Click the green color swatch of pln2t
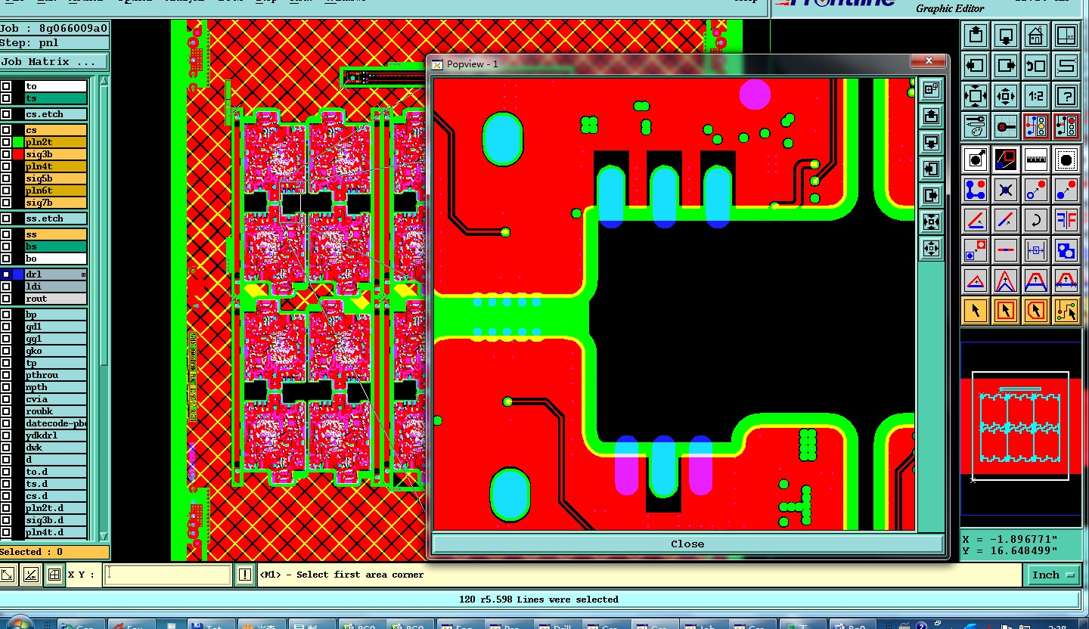This screenshot has height=629, width=1089. 18,142
